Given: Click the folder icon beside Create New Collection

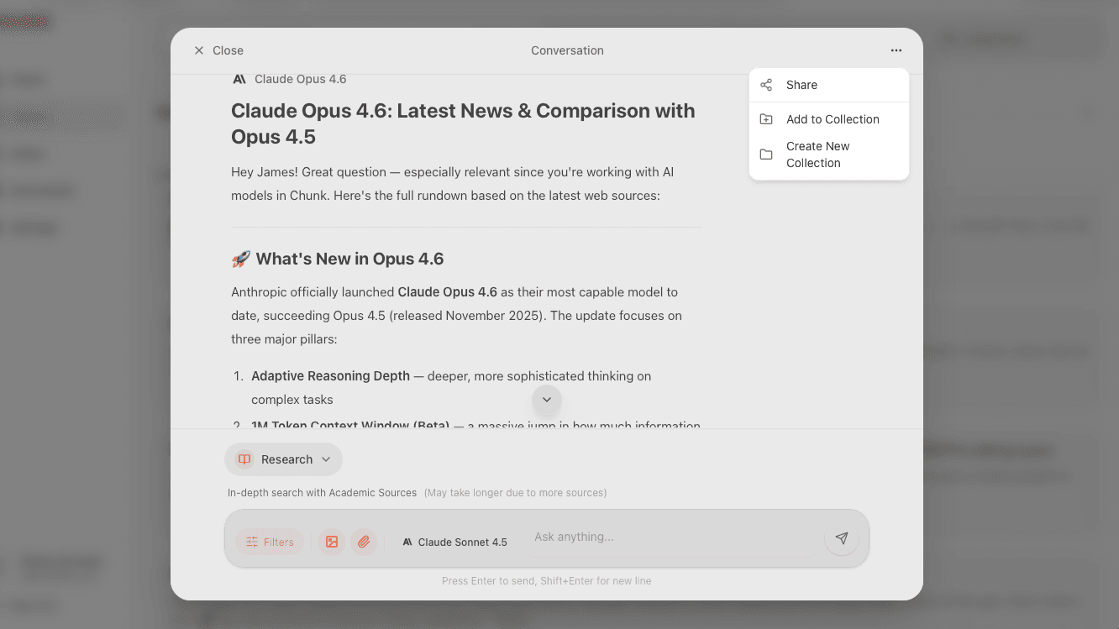Looking at the screenshot, I should point(766,155).
